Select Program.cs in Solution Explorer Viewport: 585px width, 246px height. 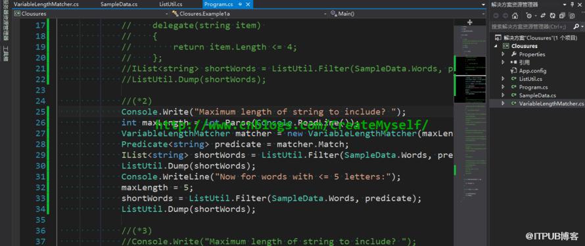533,87
